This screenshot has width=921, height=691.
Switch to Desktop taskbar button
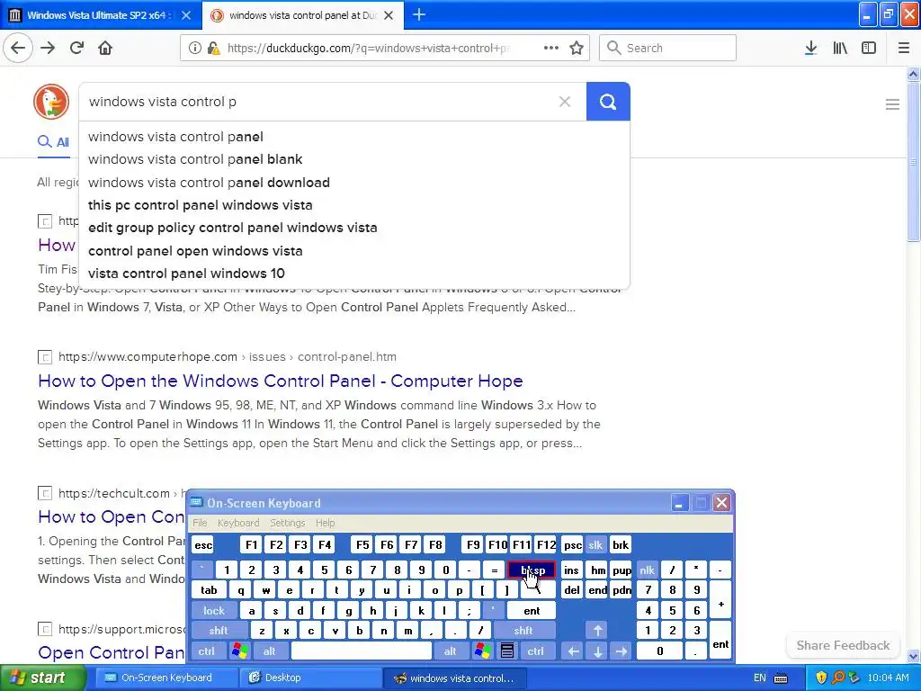click(x=310, y=678)
